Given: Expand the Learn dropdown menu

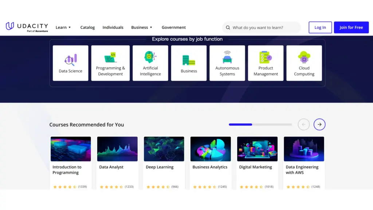Looking at the screenshot, I should [63, 27].
